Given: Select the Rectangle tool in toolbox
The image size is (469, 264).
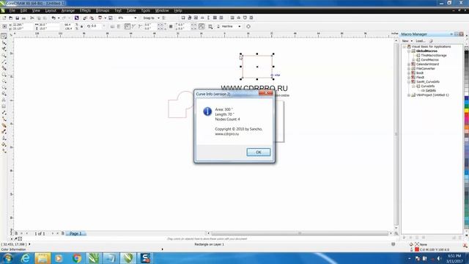Looking at the screenshot, I should [x=4, y=75].
